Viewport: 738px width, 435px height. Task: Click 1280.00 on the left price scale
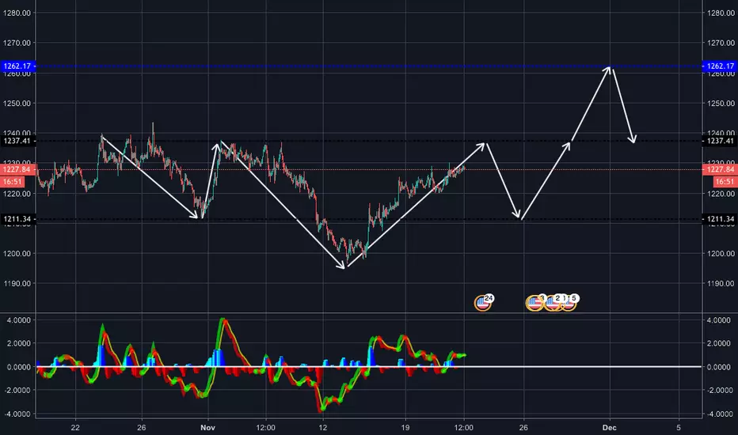[17, 13]
